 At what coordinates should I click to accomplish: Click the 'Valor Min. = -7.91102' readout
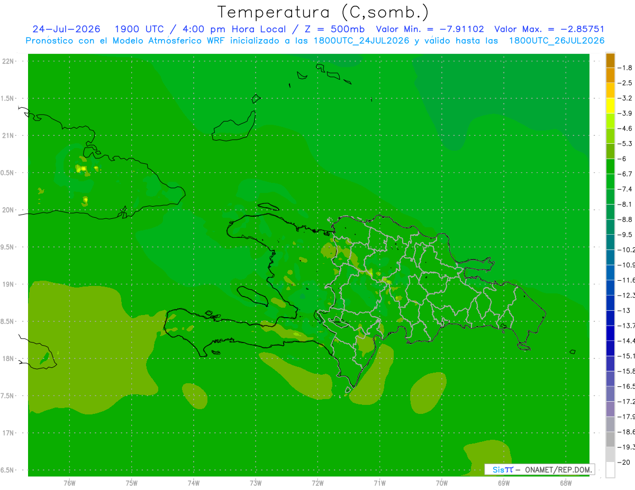430,29
